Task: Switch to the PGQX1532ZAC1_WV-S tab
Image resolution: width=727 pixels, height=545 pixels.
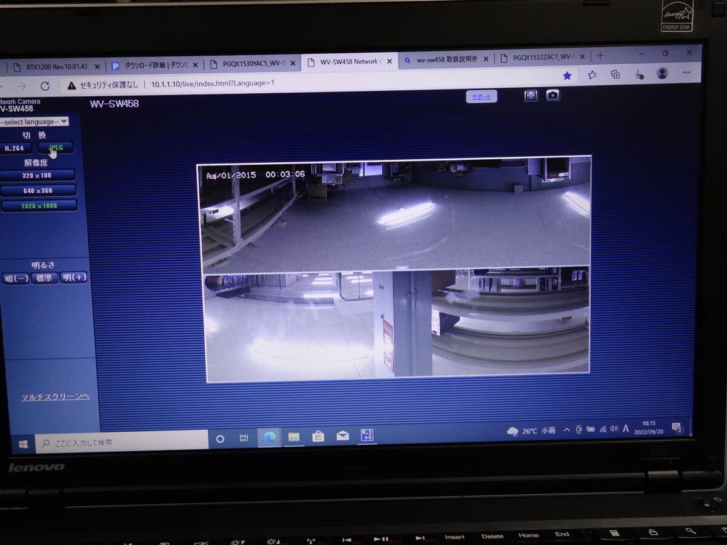Action: (x=542, y=58)
